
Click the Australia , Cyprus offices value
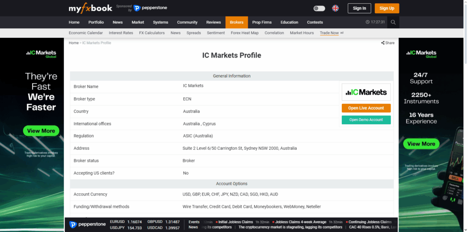point(199,124)
